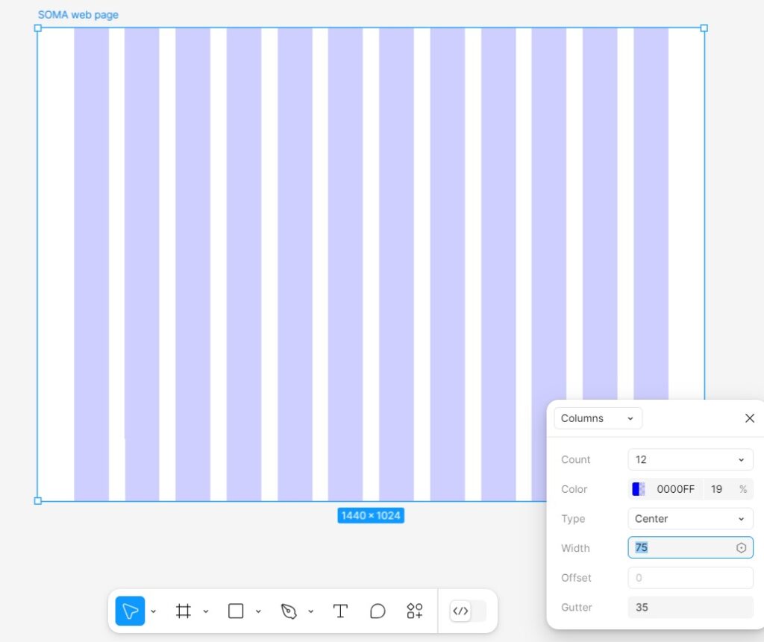Click the SOMA web page frame label
Viewport: 764px width, 642px height.
(78, 15)
